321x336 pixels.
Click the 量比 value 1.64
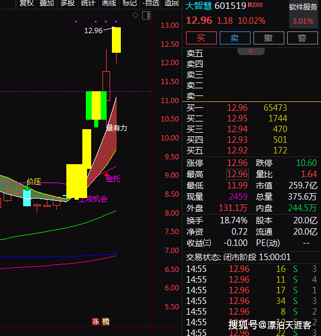click(309, 174)
